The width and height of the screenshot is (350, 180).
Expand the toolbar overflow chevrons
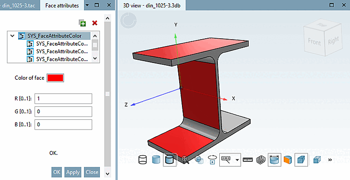click(x=330, y=159)
